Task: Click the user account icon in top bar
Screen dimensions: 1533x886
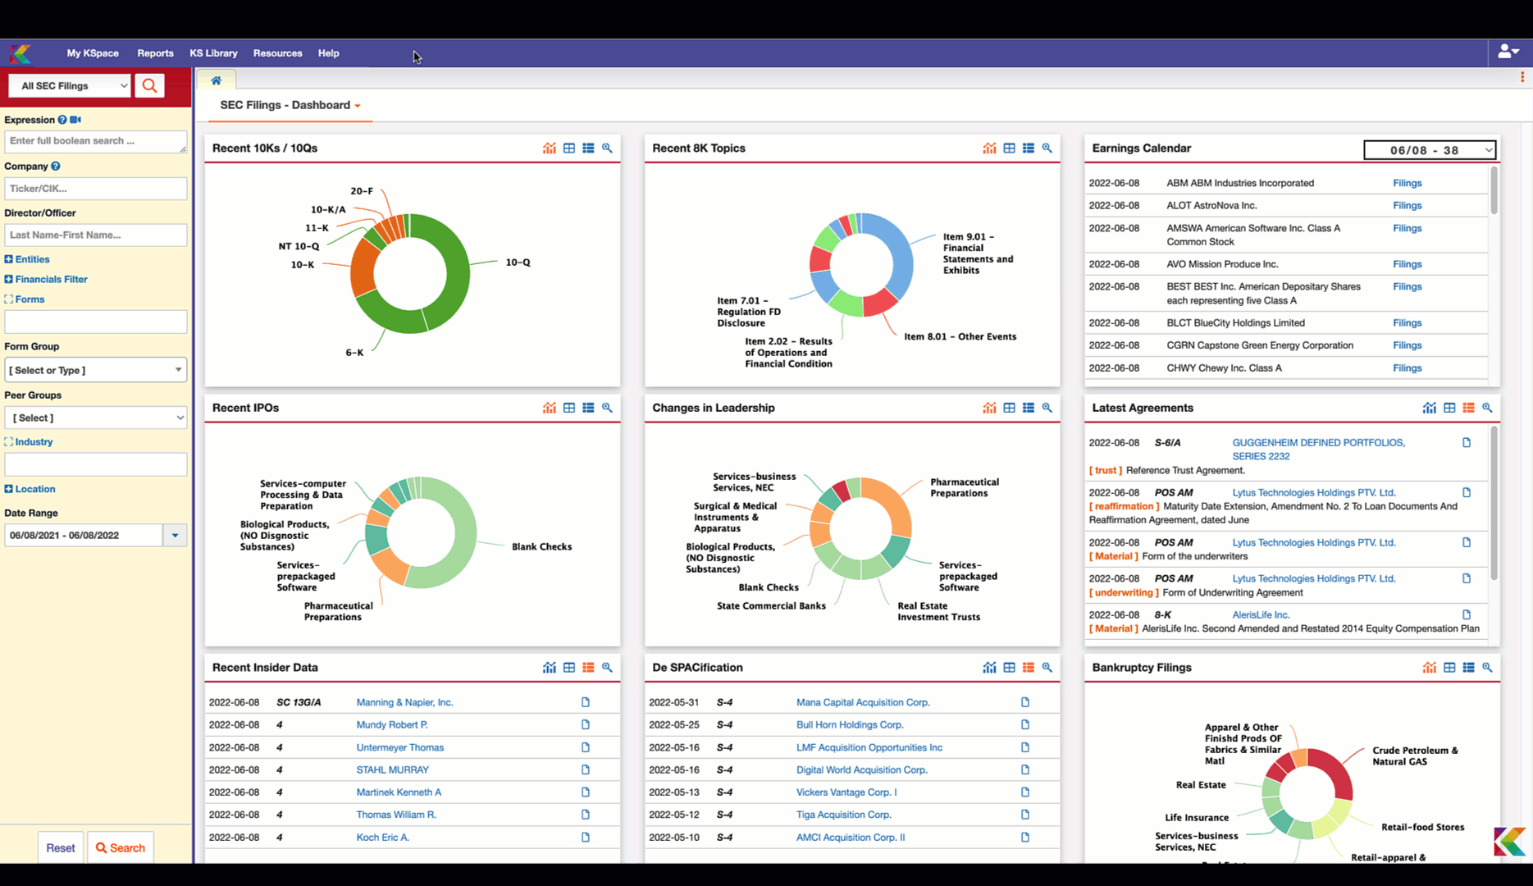Action: click(1507, 52)
